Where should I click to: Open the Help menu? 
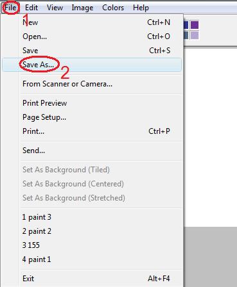[x=141, y=8]
